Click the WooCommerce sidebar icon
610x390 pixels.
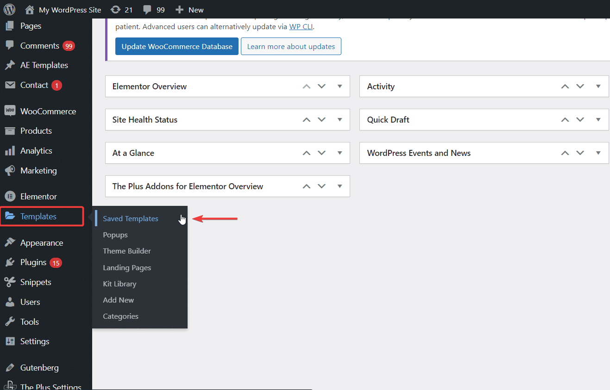pyautogui.click(x=10, y=111)
